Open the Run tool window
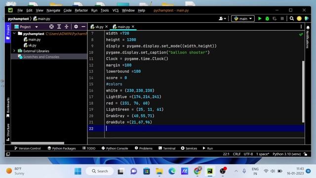Viewport: 316px width, 178px height. pyautogui.click(x=208, y=148)
